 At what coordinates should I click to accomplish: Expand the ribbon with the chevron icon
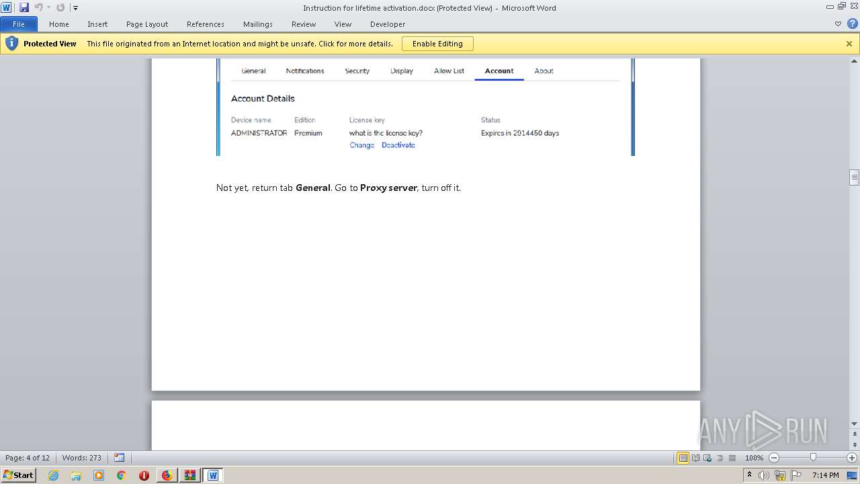click(x=838, y=24)
